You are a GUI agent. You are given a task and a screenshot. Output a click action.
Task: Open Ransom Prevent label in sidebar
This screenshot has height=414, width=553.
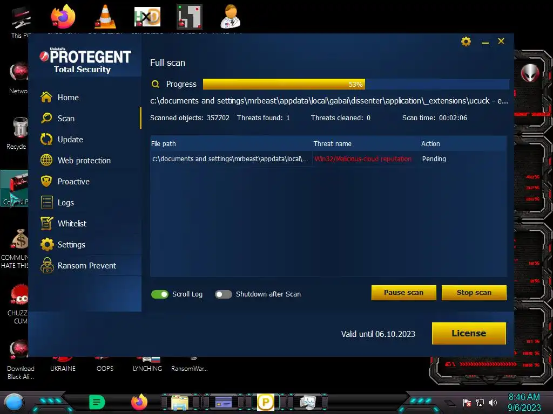(87, 266)
